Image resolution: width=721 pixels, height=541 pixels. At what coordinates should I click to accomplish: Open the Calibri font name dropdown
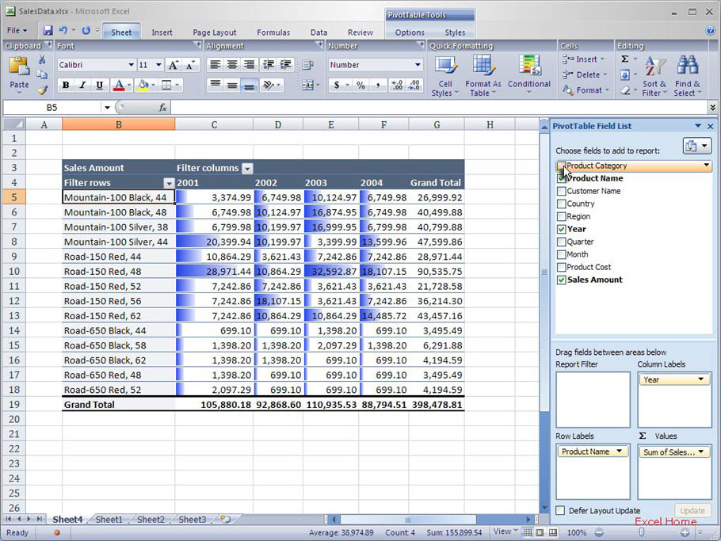pos(132,65)
